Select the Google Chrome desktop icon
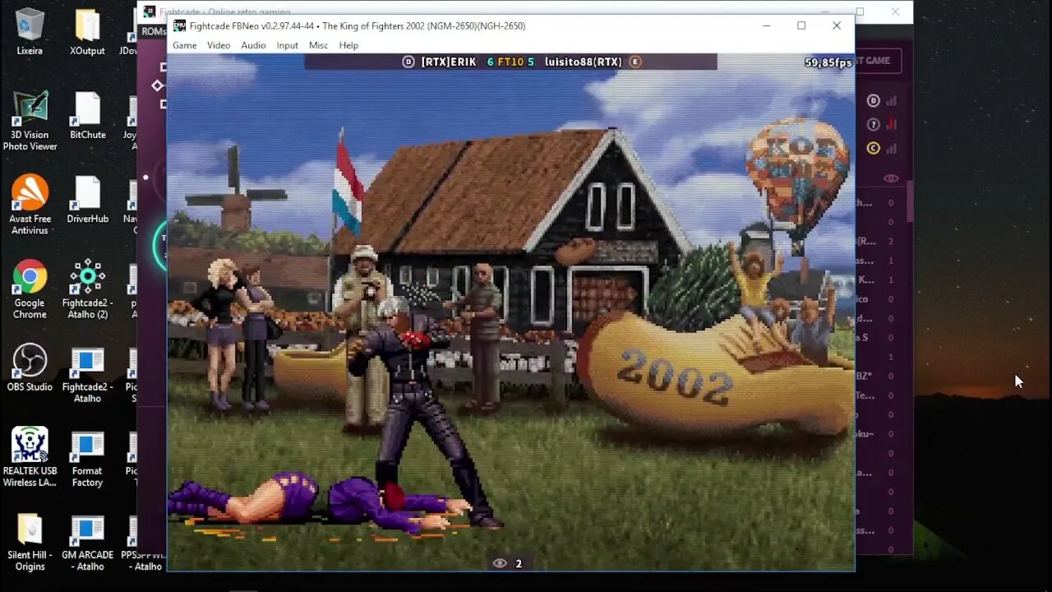1052x592 pixels. click(x=30, y=289)
